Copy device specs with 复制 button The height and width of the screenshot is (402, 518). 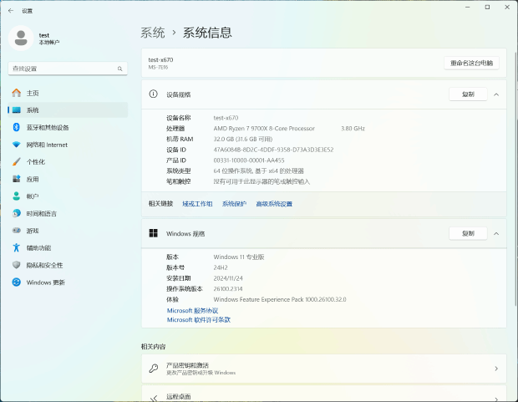tap(468, 94)
